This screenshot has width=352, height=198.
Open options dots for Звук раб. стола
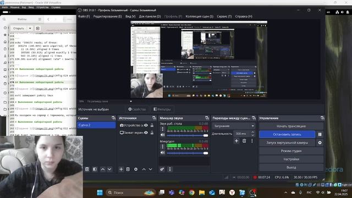(x=163, y=129)
